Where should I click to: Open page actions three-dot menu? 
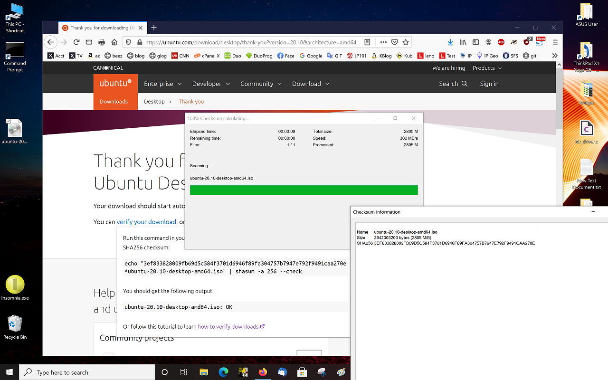click(383, 42)
